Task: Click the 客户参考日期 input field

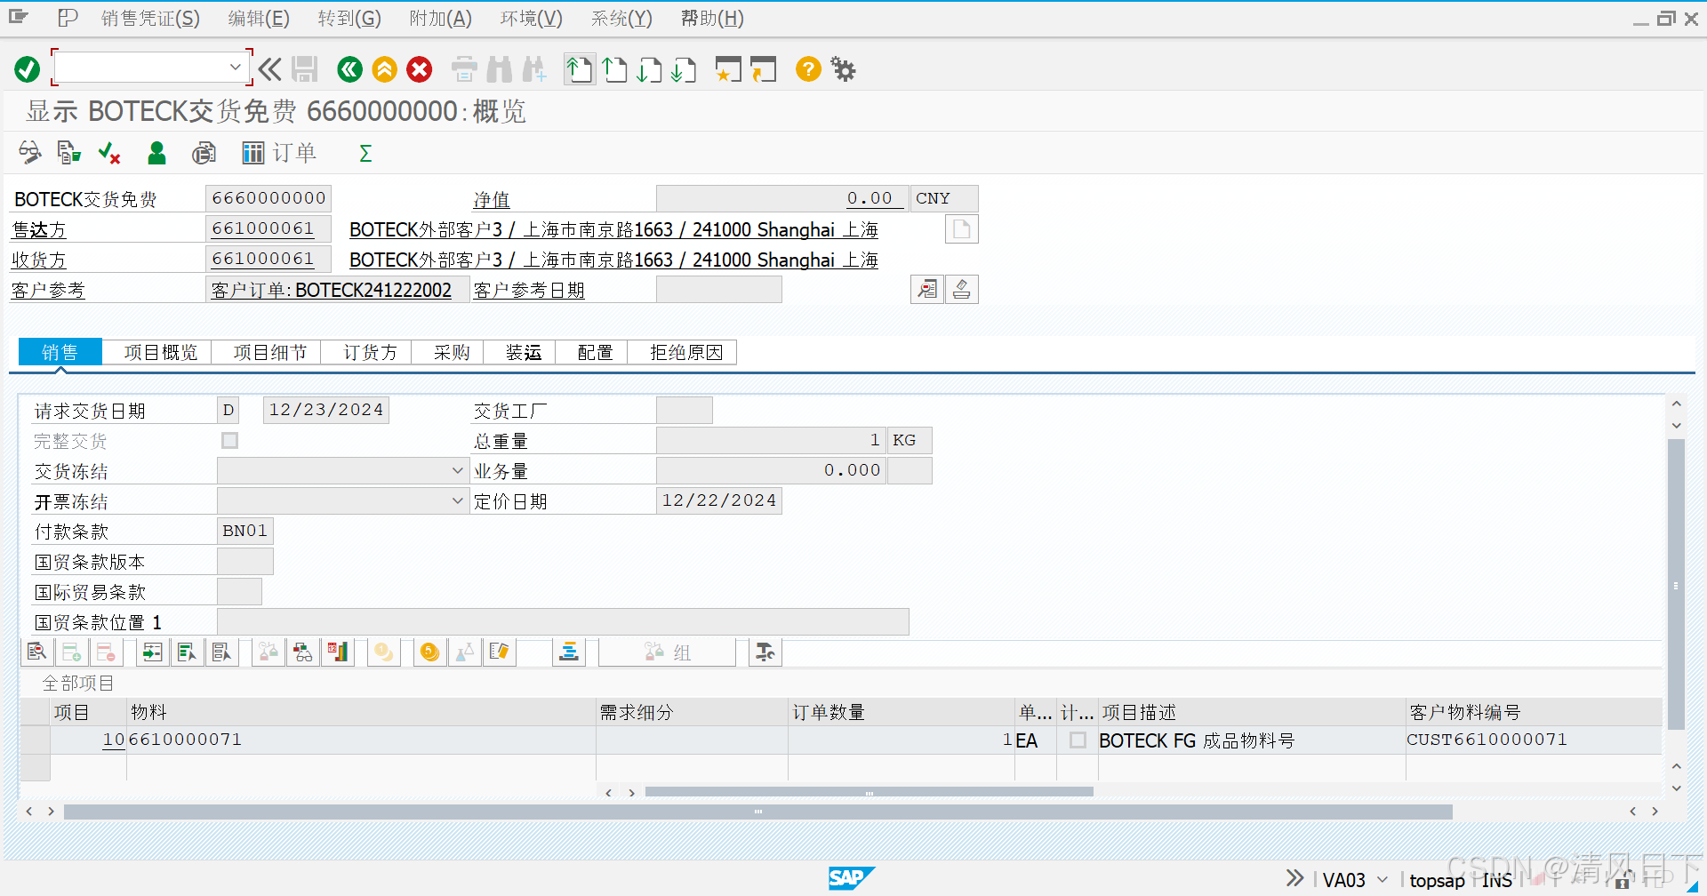Action: point(718,289)
